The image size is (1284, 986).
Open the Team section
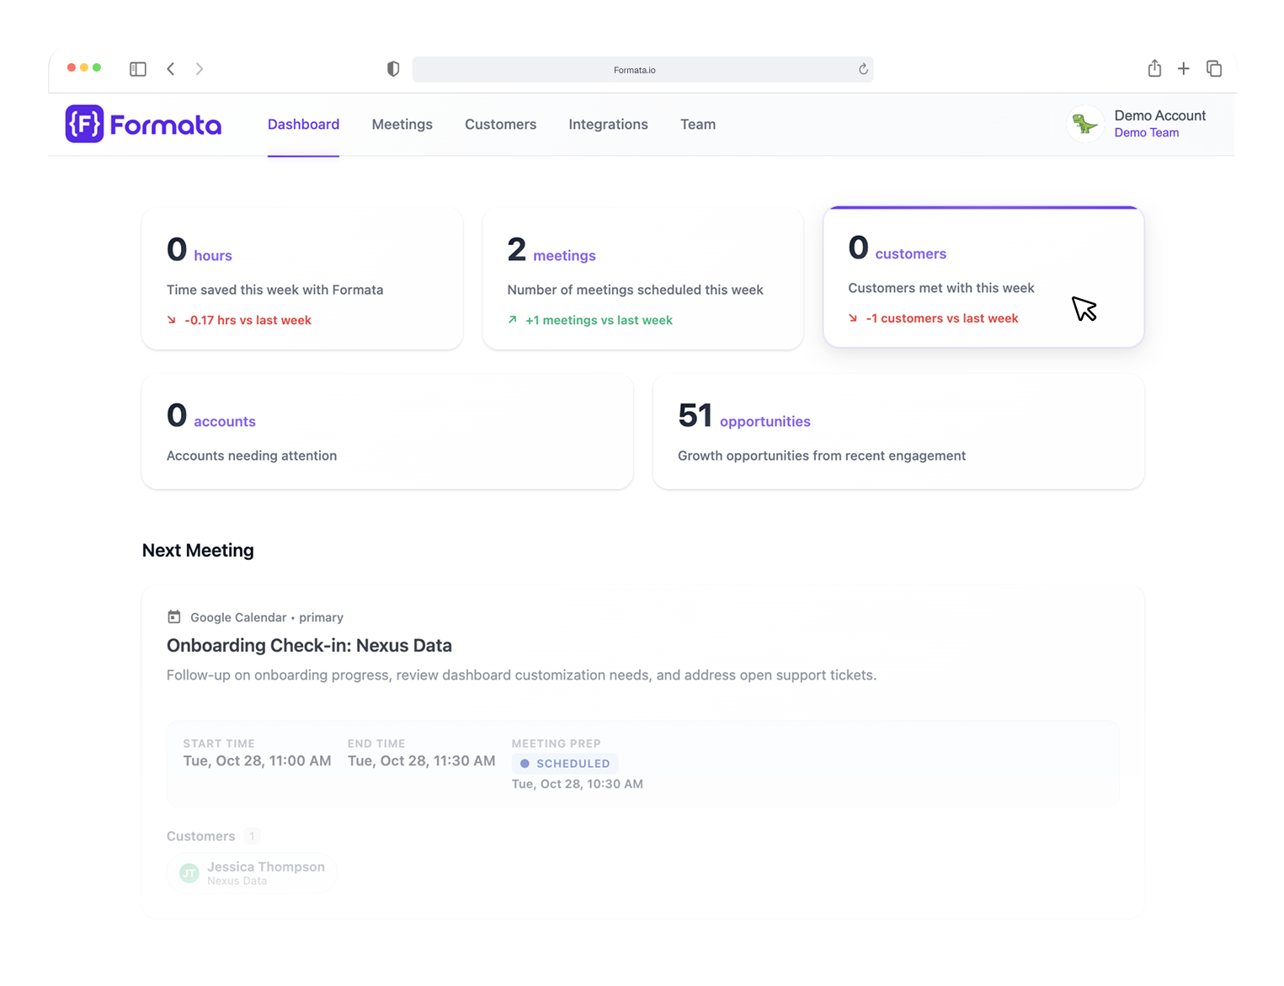(697, 124)
